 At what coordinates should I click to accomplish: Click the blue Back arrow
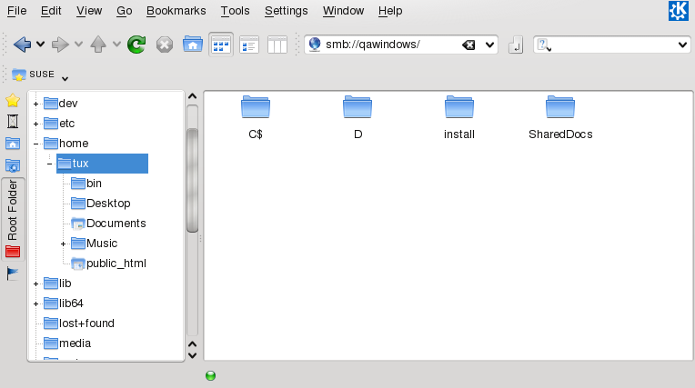23,44
